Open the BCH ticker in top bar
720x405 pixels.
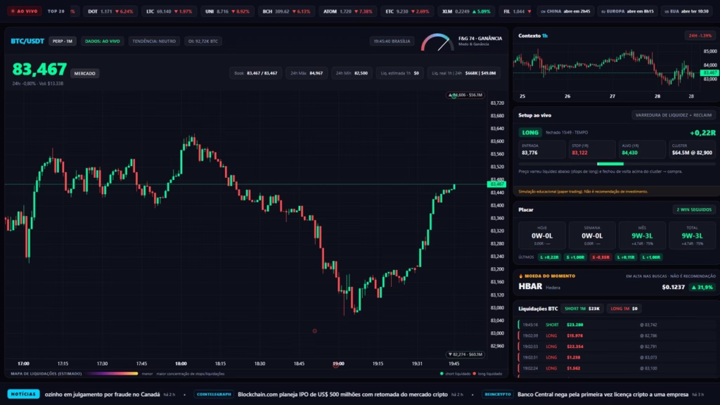[x=286, y=11]
